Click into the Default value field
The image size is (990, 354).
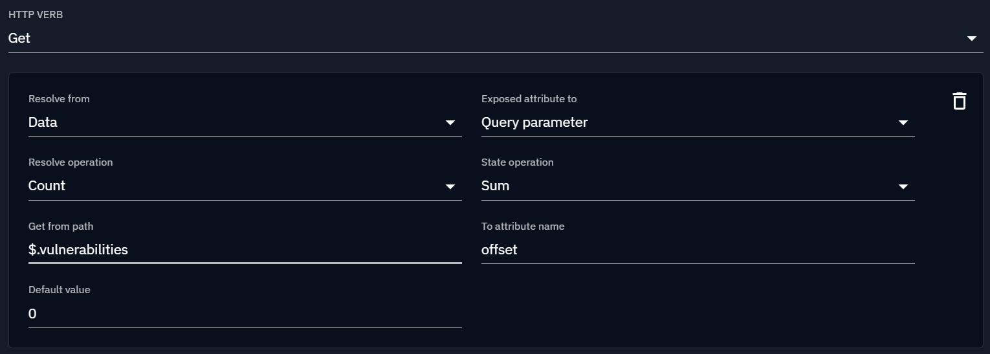pos(245,314)
